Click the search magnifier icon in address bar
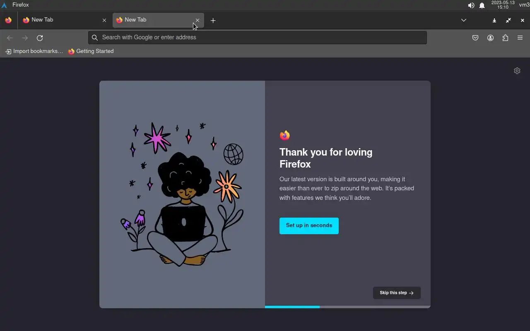 tap(95, 38)
